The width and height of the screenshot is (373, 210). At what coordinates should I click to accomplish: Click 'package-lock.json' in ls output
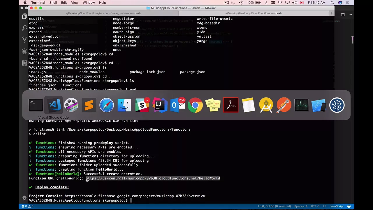(x=147, y=72)
